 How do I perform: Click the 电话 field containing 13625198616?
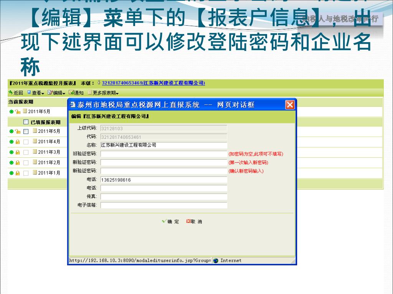163,180
